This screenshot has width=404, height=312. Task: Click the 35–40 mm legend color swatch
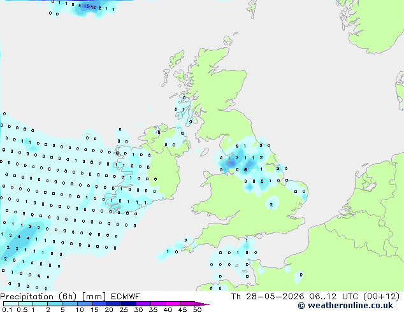coord(158,304)
